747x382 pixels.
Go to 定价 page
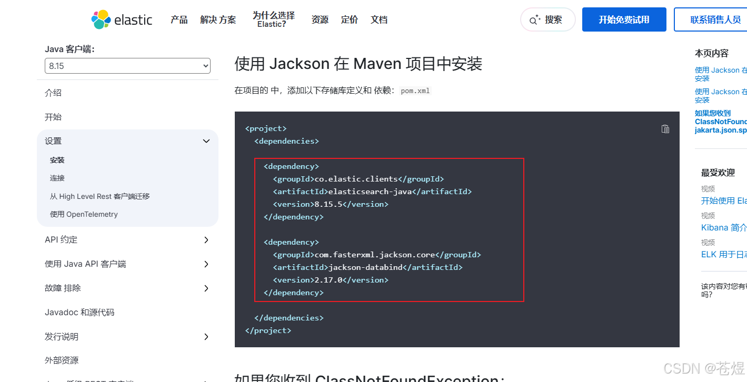coord(349,19)
